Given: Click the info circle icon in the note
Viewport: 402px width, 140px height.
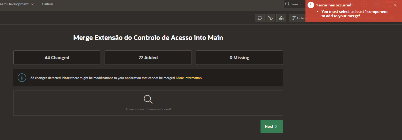Looking at the screenshot, I should click(x=22, y=78).
